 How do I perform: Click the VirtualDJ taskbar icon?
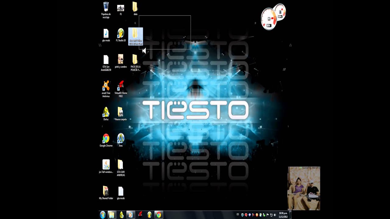tap(140, 215)
